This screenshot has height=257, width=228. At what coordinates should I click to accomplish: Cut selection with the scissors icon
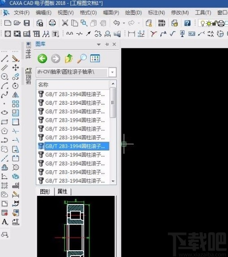click(65, 23)
